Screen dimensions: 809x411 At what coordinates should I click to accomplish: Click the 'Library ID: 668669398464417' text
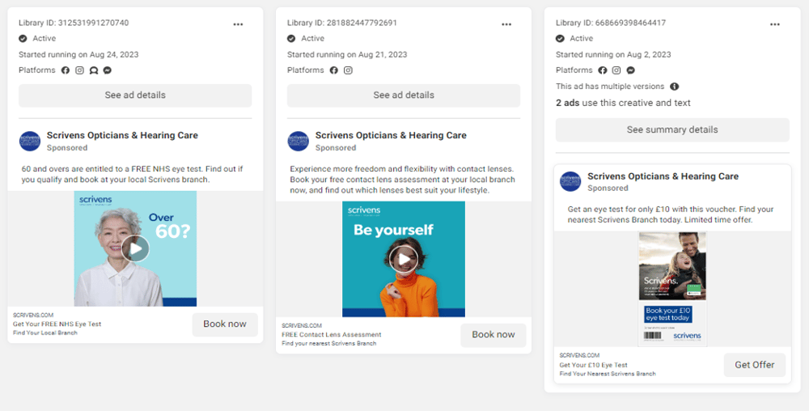click(611, 23)
